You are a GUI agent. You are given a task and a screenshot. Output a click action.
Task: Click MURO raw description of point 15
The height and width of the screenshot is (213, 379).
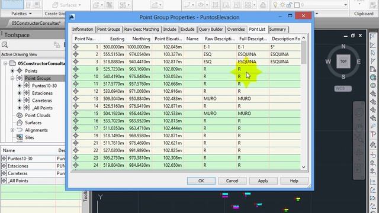[210, 114]
